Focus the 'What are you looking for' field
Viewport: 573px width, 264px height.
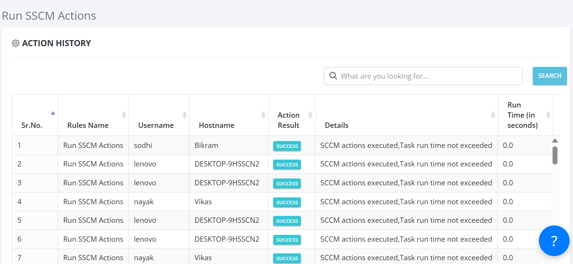(x=423, y=76)
